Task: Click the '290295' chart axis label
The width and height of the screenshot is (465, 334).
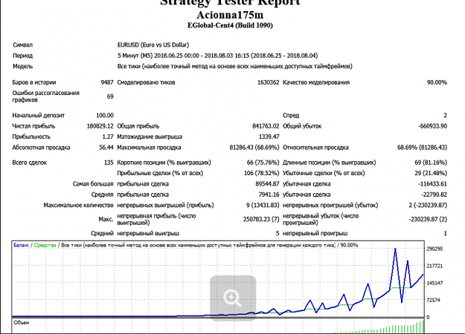Action: (434, 249)
